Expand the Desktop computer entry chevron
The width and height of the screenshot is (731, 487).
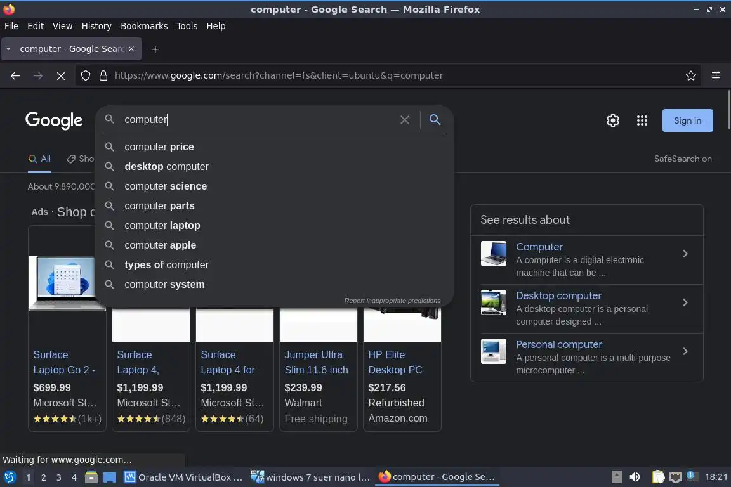[x=685, y=303]
